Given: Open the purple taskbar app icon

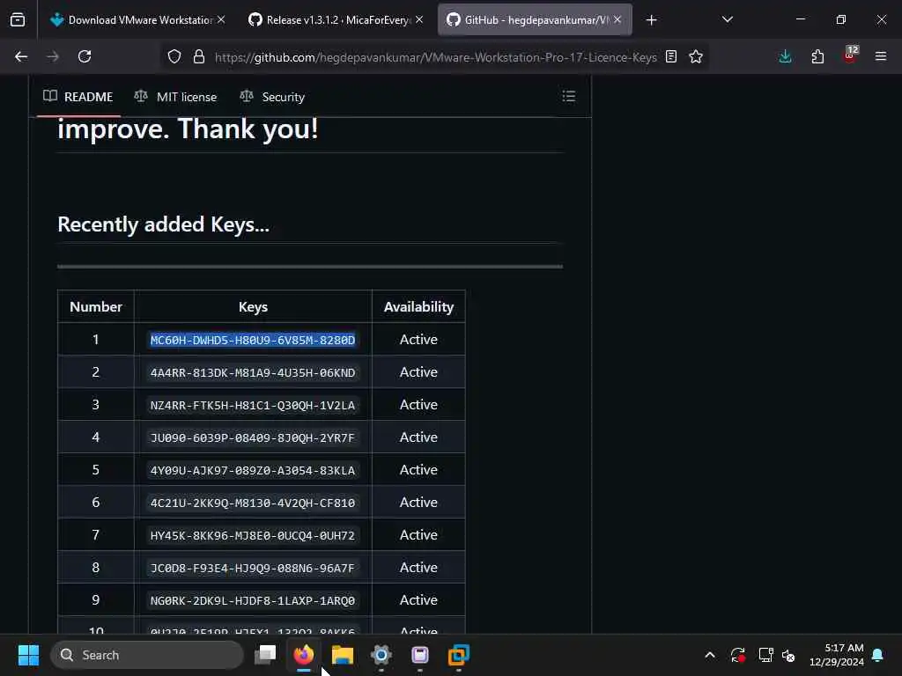Looking at the screenshot, I should tap(420, 654).
